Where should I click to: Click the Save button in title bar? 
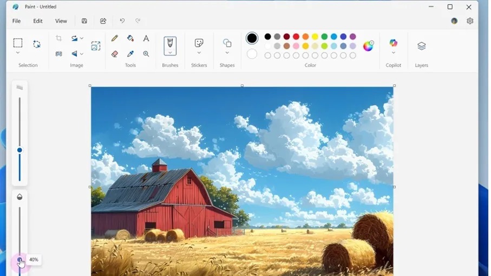click(84, 21)
